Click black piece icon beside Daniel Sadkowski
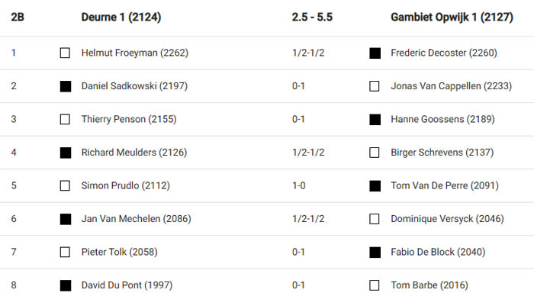Screen dimensions: 534x296 [66, 86]
